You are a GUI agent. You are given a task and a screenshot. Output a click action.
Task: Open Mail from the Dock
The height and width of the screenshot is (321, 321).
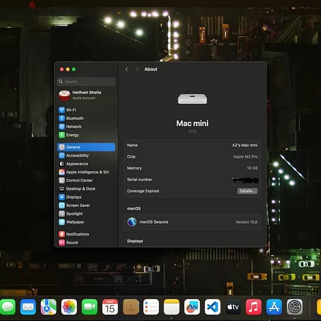[28, 307]
